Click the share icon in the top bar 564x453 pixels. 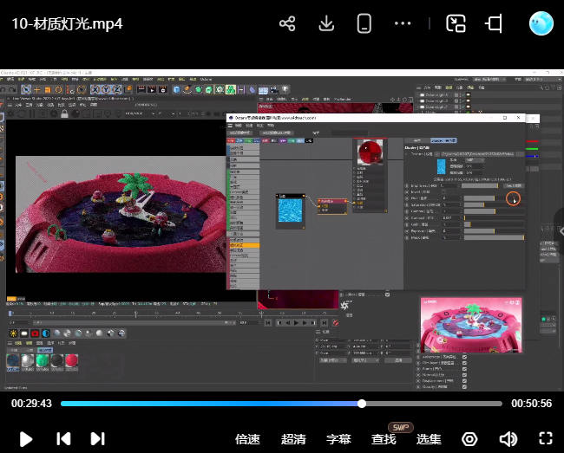point(288,23)
